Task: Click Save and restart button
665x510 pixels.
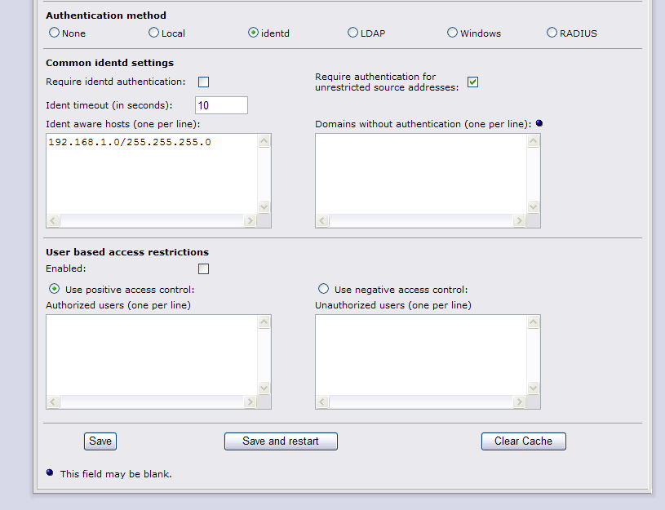Action: (281, 441)
